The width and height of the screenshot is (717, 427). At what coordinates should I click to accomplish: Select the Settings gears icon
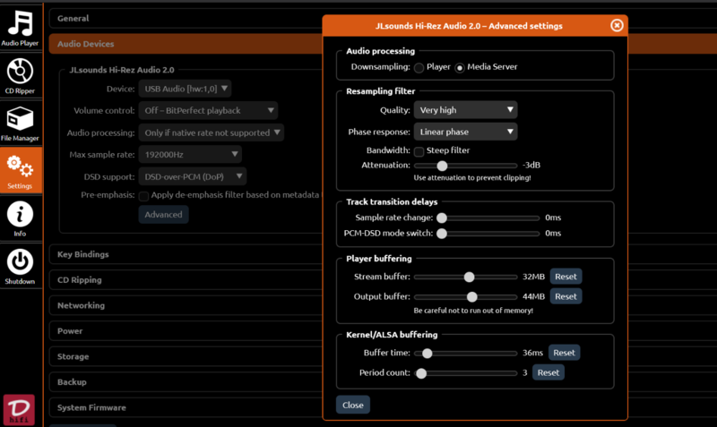20,170
